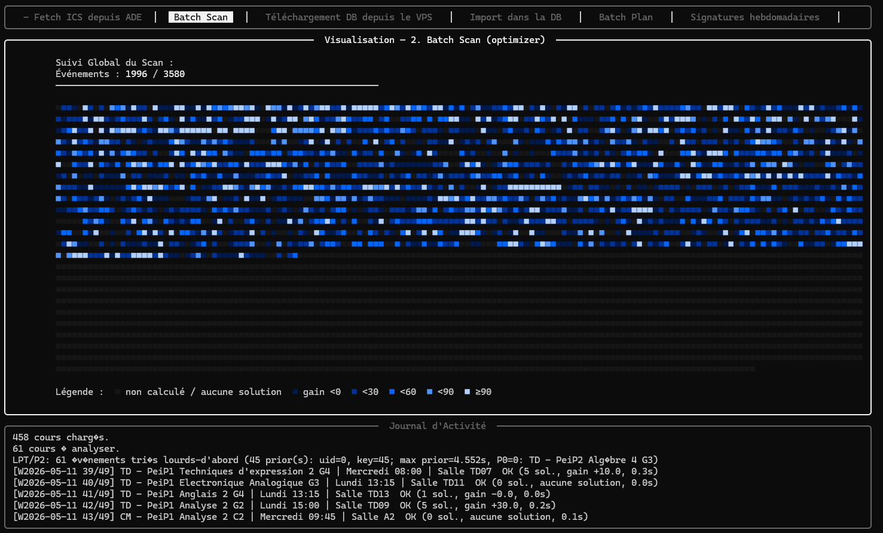Screen dimensions: 883x533
Task: Open the Signatures hebdomadaires tab
Action: coord(755,17)
